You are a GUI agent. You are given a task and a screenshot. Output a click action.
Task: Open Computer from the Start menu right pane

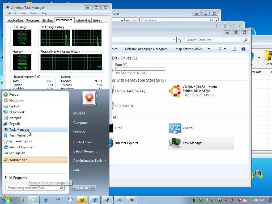click(80, 123)
